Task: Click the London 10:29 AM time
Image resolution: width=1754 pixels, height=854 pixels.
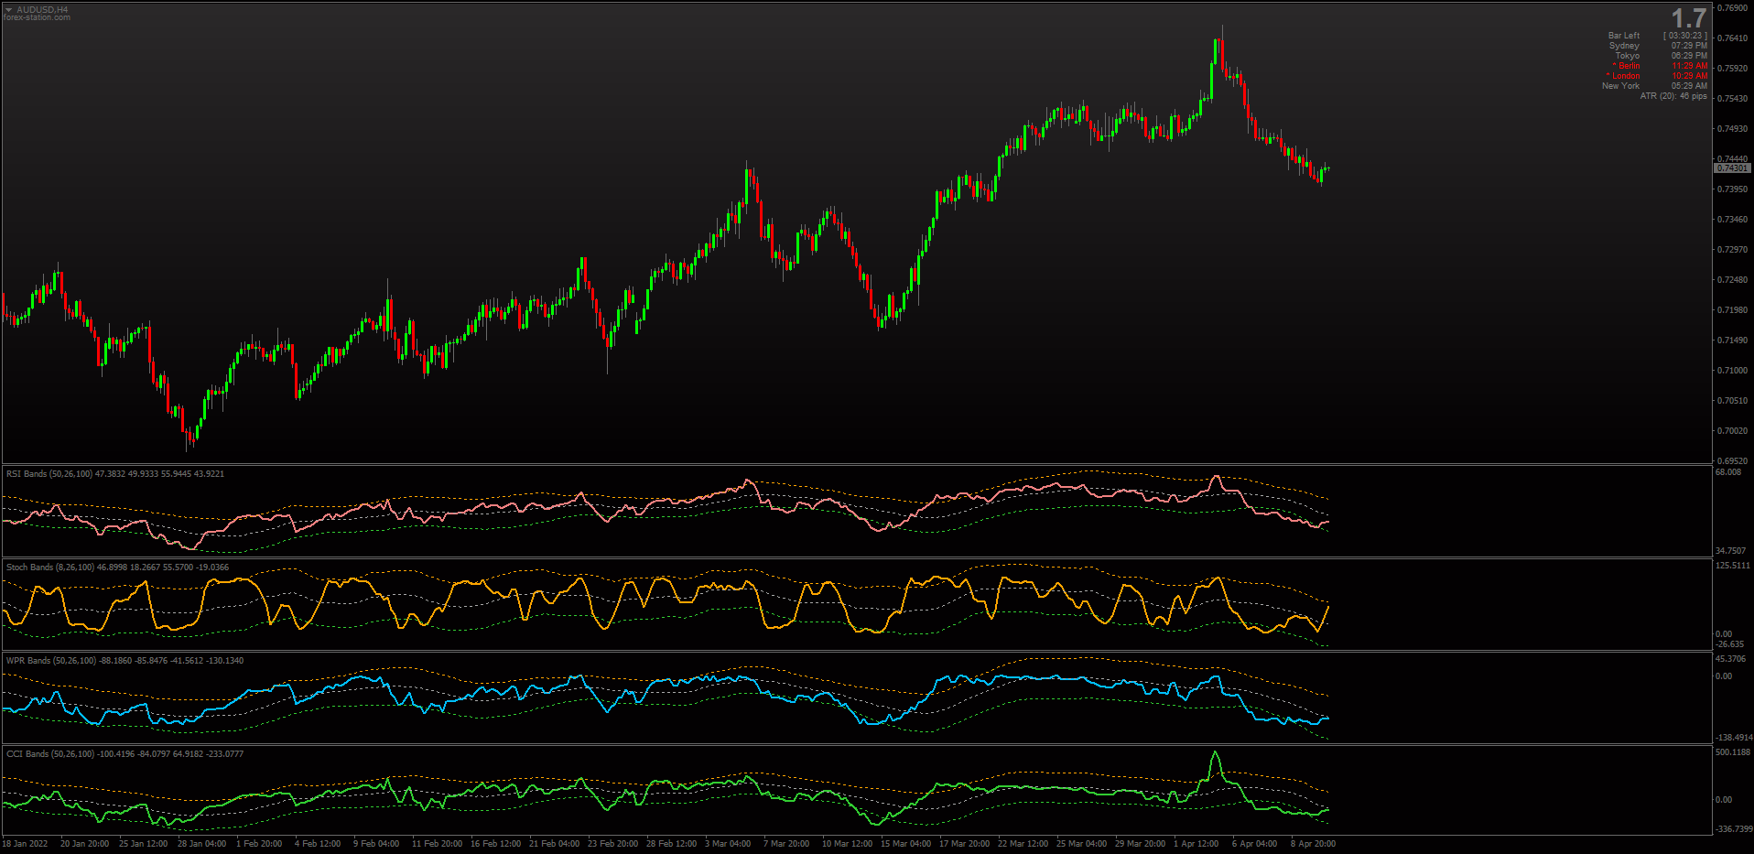Action: pos(1689,76)
